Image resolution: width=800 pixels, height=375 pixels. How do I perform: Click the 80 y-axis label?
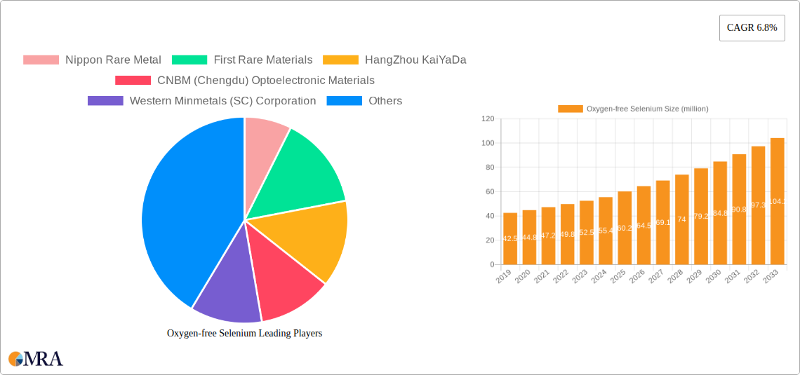(x=491, y=167)
